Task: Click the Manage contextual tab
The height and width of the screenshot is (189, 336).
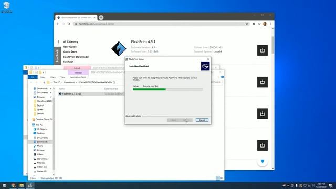Action: click(x=78, y=72)
